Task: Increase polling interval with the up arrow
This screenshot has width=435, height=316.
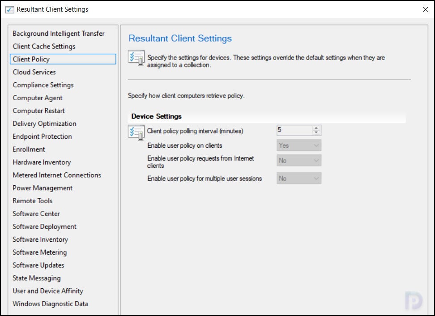Action: pyautogui.click(x=316, y=128)
